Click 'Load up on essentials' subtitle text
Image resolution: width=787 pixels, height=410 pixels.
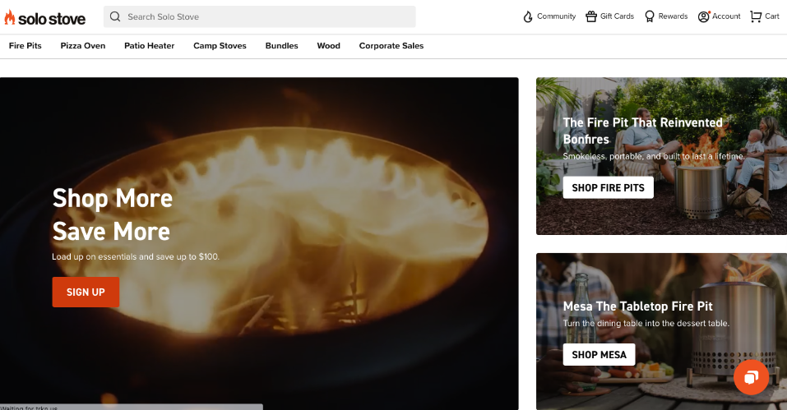pos(136,256)
